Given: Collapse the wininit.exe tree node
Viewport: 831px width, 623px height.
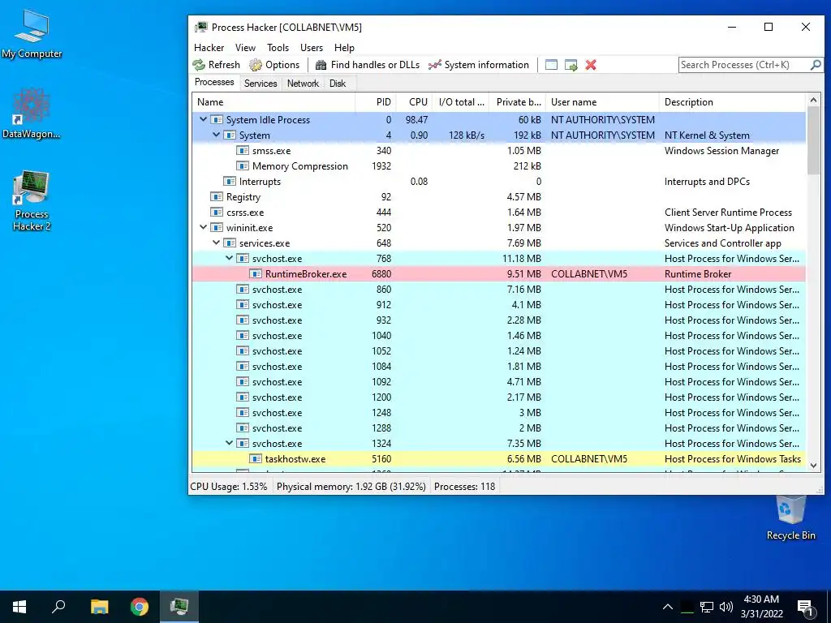Looking at the screenshot, I should (x=203, y=228).
